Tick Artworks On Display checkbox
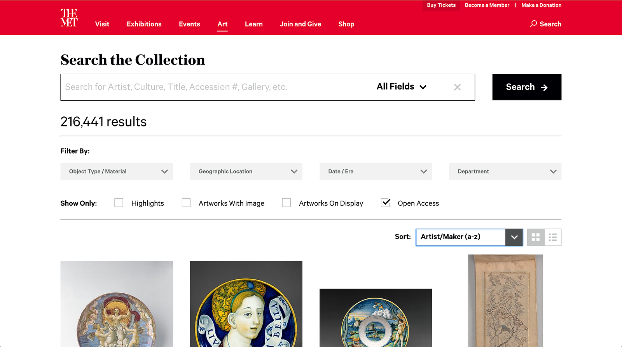622x347 pixels. (x=287, y=203)
